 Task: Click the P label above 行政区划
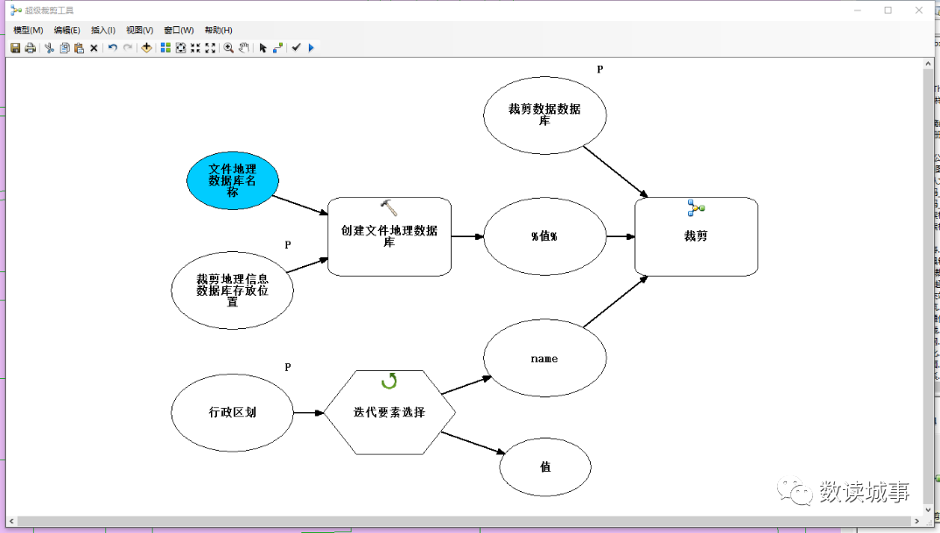pos(288,367)
